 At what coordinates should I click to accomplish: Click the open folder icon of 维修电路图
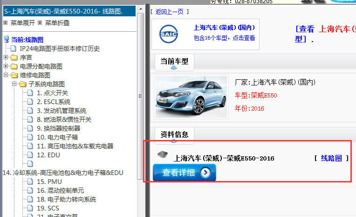[x=14, y=75]
